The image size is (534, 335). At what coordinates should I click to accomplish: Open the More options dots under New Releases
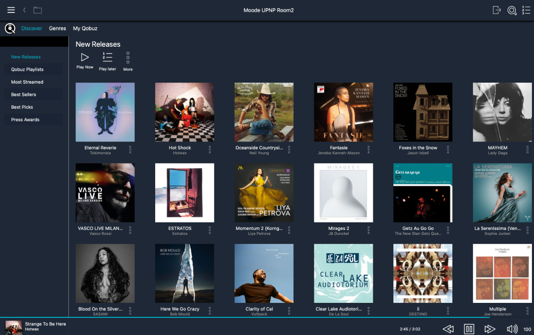(x=128, y=58)
